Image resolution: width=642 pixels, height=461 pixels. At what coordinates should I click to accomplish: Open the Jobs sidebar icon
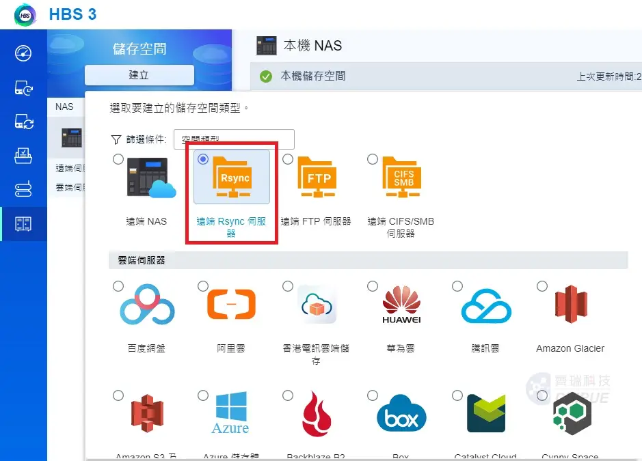click(x=23, y=156)
